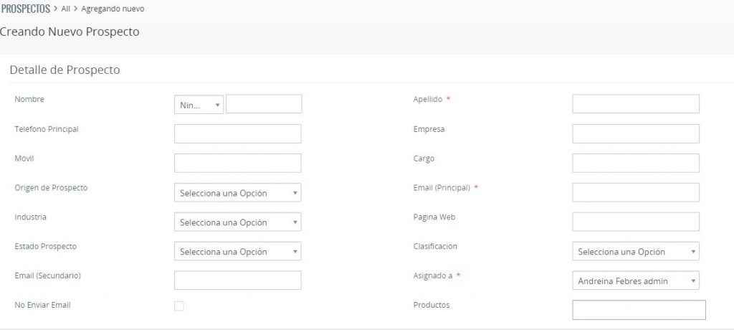Screen dimensions: 734x330
Task: Open the Industria selection dropdown
Action: [237, 222]
